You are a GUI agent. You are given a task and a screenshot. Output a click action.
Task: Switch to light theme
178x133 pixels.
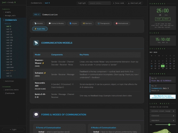(x=13, y=129)
